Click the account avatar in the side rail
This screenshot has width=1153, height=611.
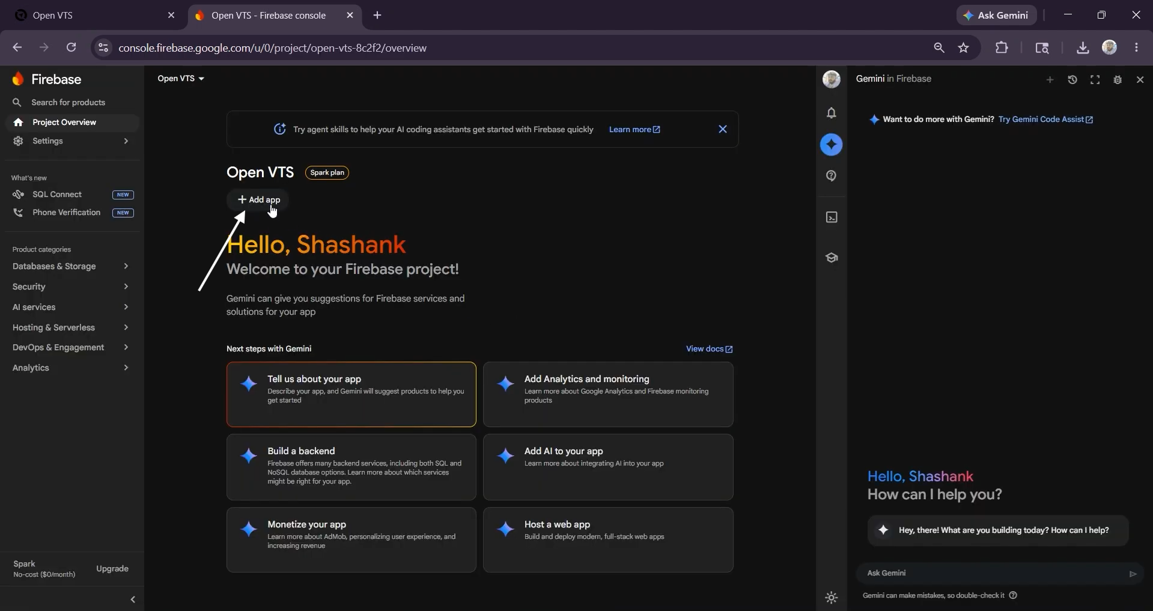tap(832, 79)
